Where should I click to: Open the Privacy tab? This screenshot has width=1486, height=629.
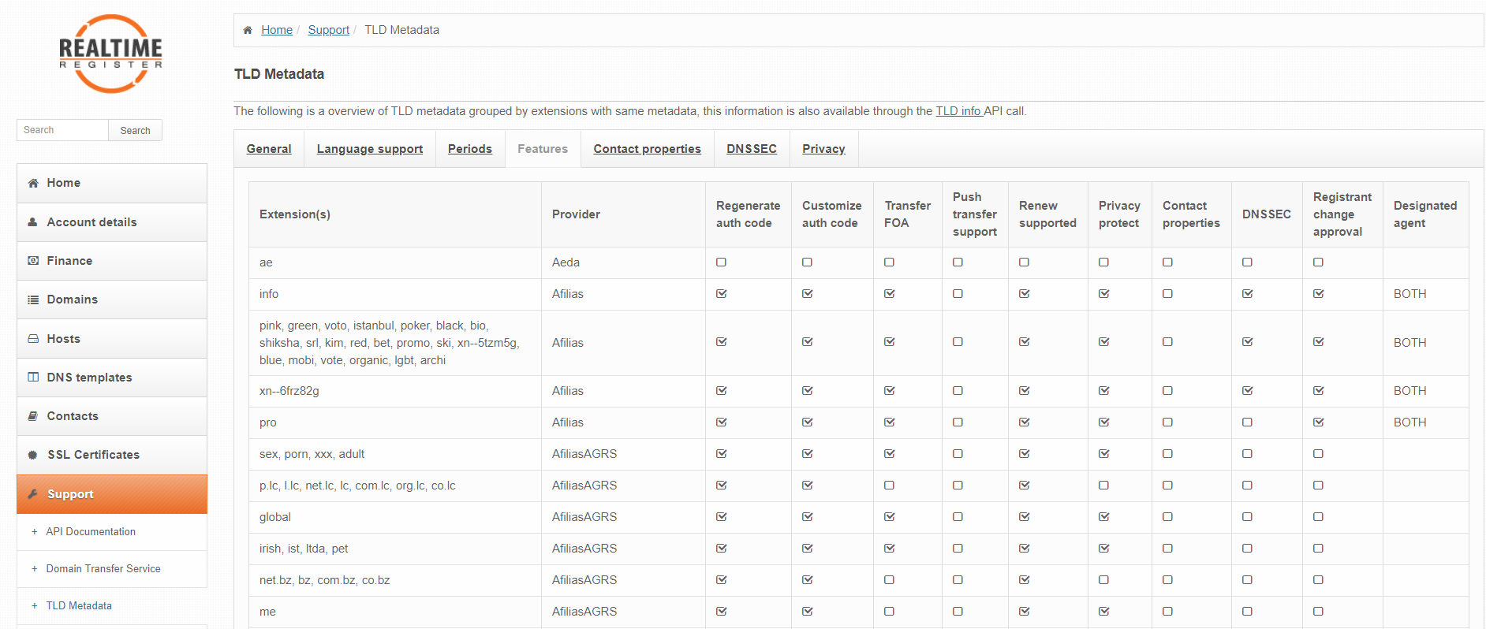(x=823, y=149)
